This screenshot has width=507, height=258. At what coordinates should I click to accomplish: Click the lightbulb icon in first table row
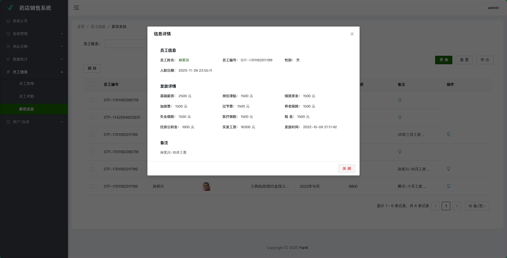pyautogui.click(x=400, y=100)
